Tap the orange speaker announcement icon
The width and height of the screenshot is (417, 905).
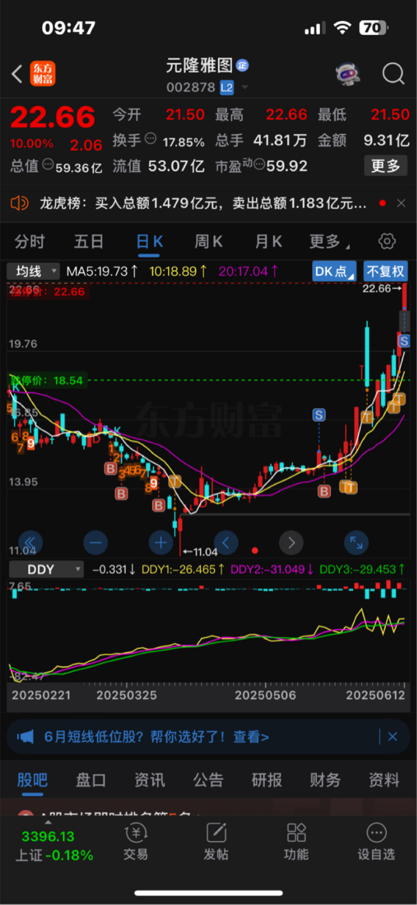(19, 203)
